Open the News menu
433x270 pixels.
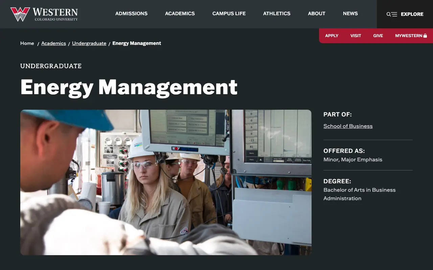(x=350, y=13)
